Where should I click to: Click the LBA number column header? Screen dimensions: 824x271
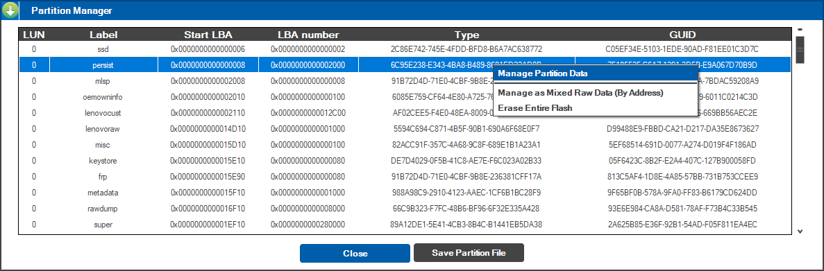pos(308,35)
